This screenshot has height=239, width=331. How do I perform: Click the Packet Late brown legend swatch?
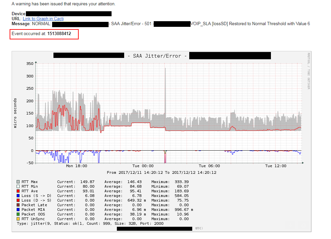pos(17,205)
